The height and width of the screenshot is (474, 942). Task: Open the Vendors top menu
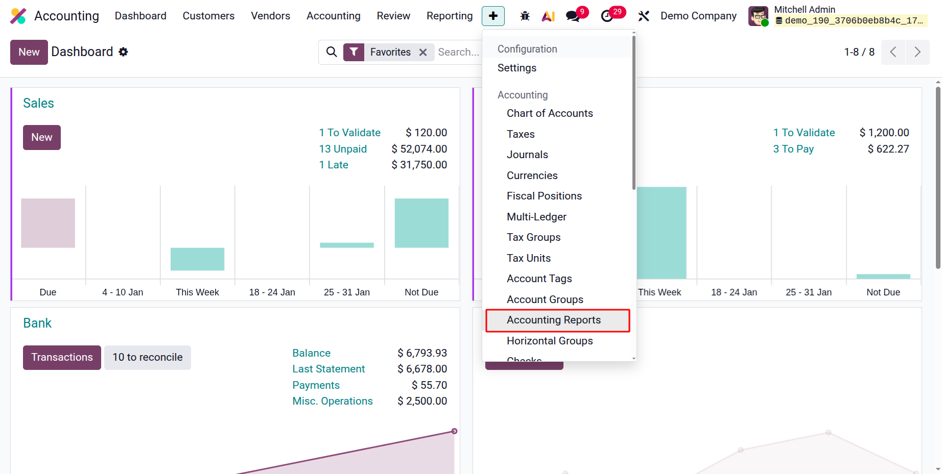pyautogui.click(x=270, y=16)
